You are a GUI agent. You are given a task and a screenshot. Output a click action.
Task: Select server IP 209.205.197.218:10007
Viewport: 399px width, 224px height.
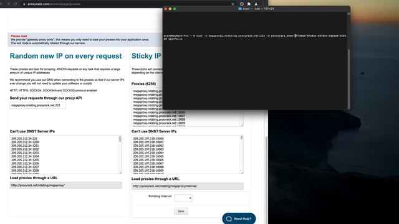[x=148, y=164]
